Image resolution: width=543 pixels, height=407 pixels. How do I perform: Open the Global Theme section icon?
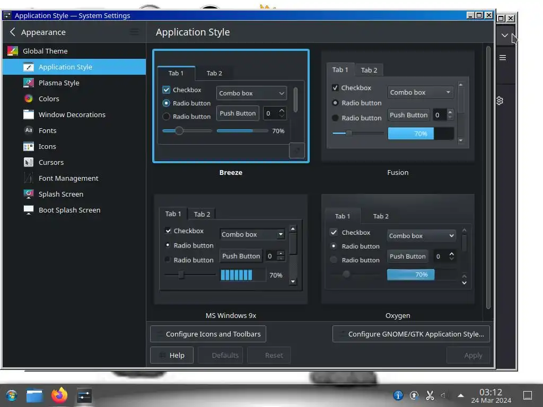(x=13, y=51)
